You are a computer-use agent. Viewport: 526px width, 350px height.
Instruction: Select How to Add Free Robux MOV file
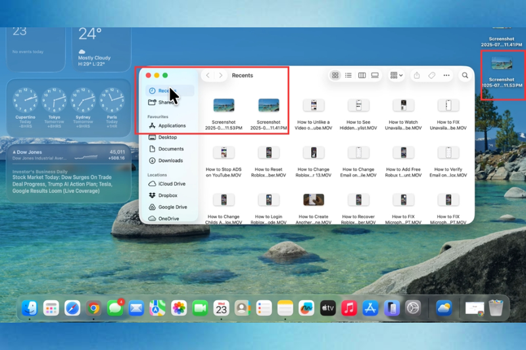(x=403, y=162)
